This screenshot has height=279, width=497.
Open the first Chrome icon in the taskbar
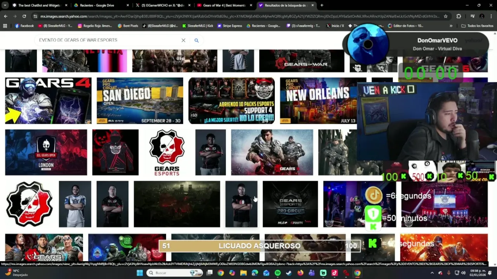coord(221,273)
